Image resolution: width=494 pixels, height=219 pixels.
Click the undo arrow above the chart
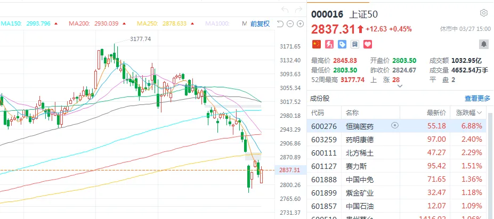click(285, 10)
